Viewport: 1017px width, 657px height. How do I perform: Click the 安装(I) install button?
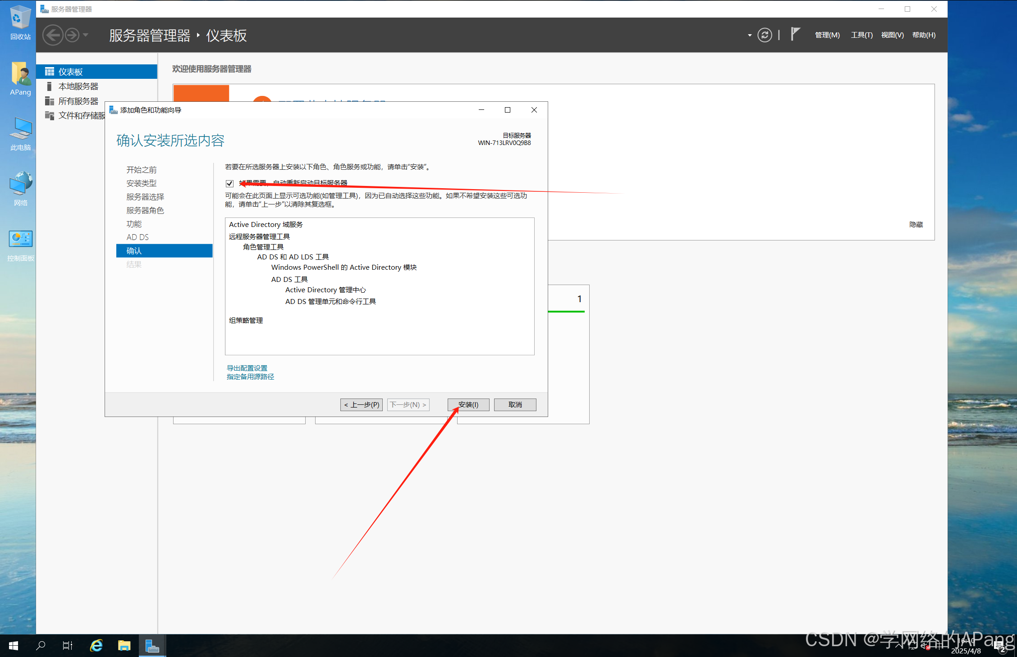pos(468,404)
